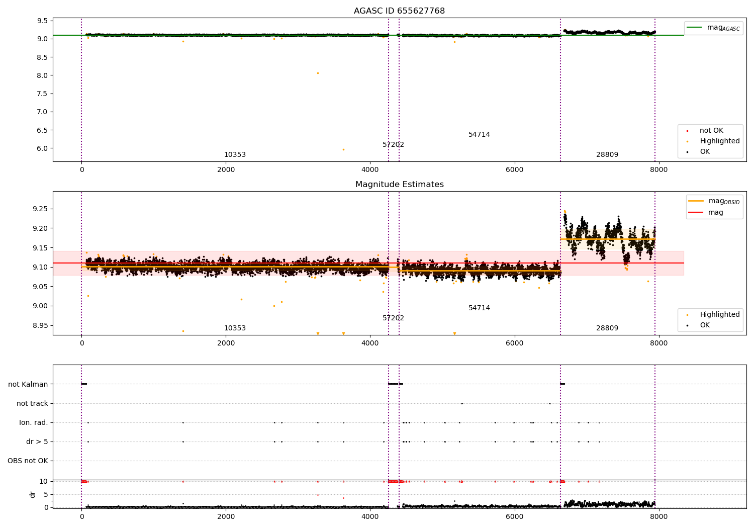Viewport: 754px width, 528px height.
Task: Click the 'OBS not OK' row label
Action: point(28,461)
